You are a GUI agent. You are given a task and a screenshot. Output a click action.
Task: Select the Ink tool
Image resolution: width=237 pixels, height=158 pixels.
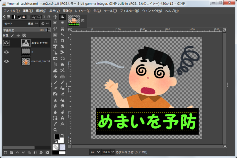pos(63,88)
